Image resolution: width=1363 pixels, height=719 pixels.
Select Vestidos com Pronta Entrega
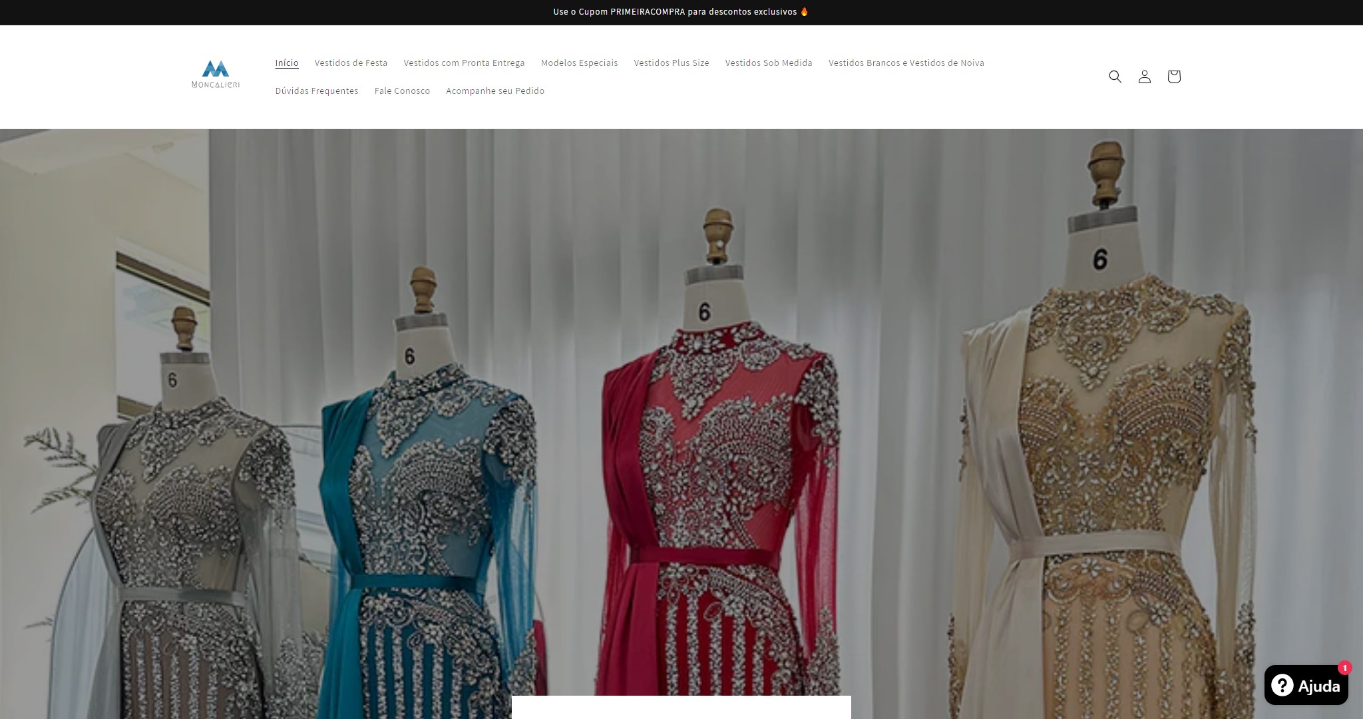point(464,63)
